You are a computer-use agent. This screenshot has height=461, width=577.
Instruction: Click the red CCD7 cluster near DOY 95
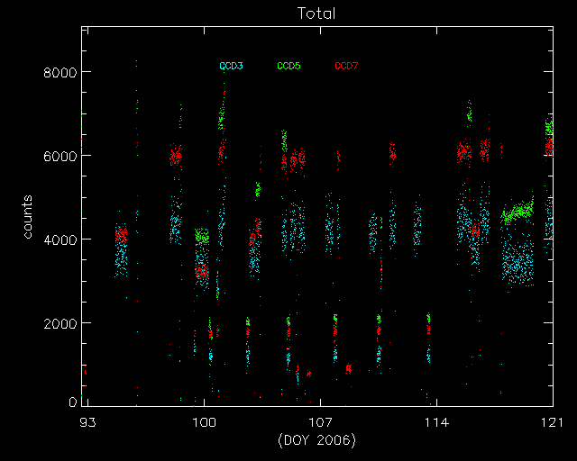point(121,235)
